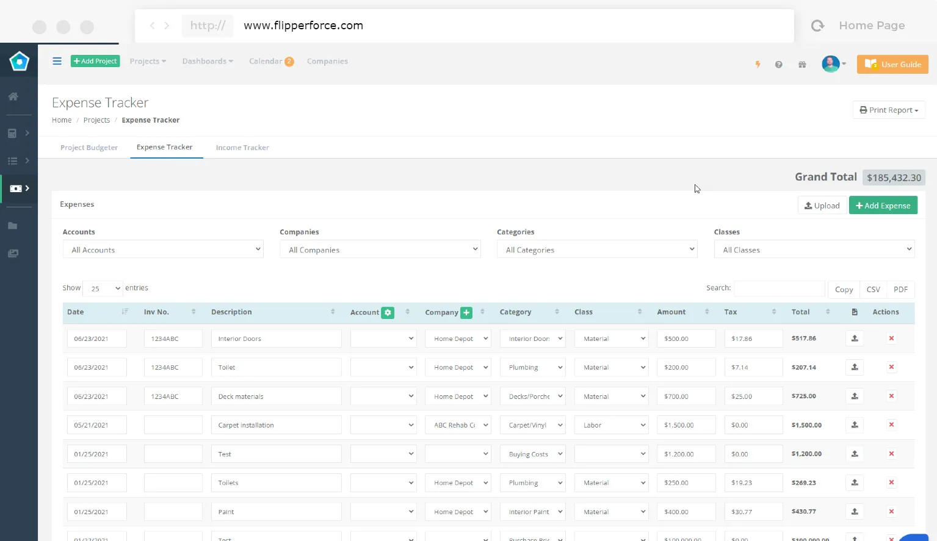The width and height of the screenshot is (937, 541).
Task: Click the Add Expense button
Action: click(x=883, y=206)
